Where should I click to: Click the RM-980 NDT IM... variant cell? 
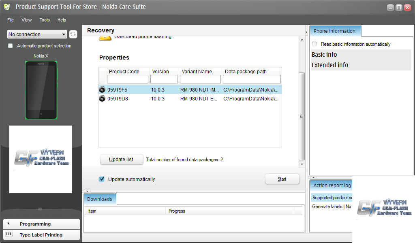(x=199, y=90)
